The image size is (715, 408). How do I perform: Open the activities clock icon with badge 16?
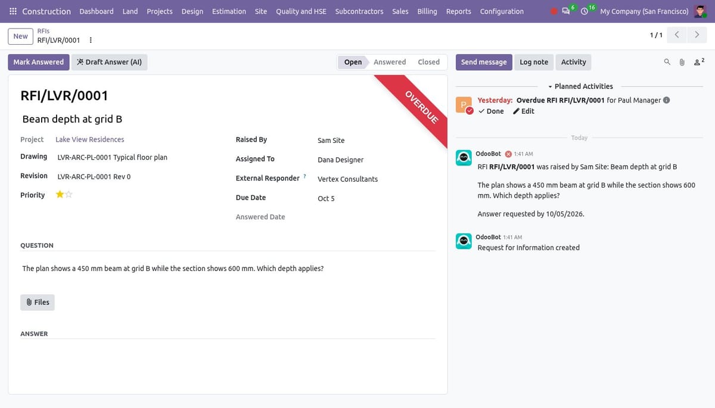click(585, 11)
